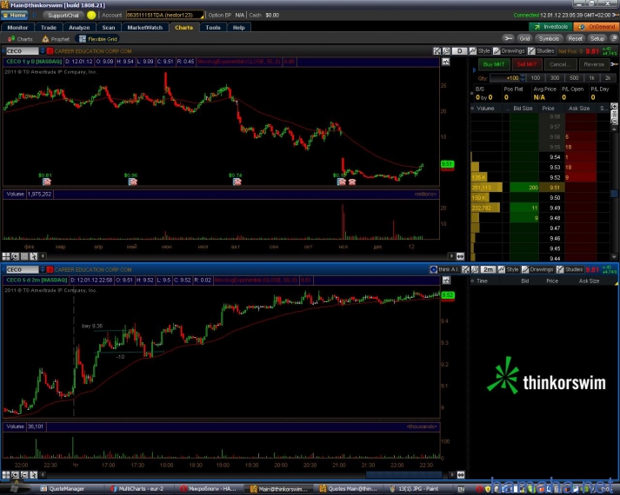Screen dimensions: 620x495
Task: Open Investools link
Action: [x=551, y=26]
